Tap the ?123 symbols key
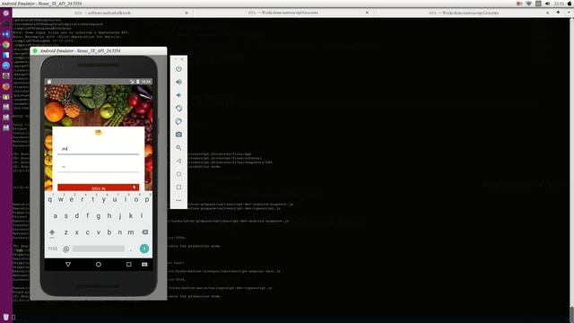 tap(52, 249)
